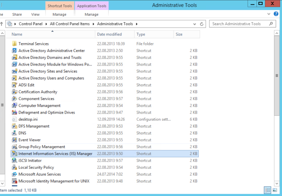
Task: Click the DNS shortcut icon
Action: (14, 133)
